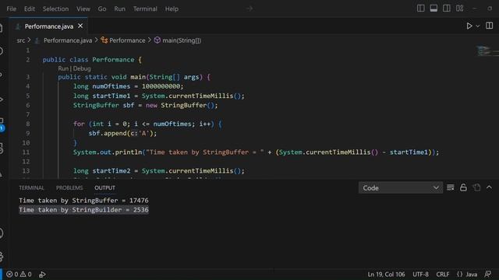Click the debug launch icon in status bar
Image resolution: width=499 pixels, height=280 pixels.
click(x=42, y=275)
